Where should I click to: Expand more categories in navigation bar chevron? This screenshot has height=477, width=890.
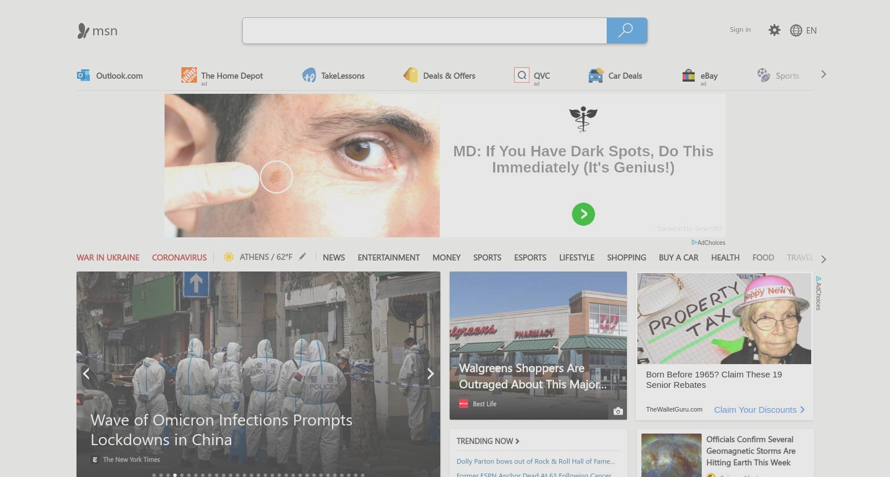click(x=823, y=259)
